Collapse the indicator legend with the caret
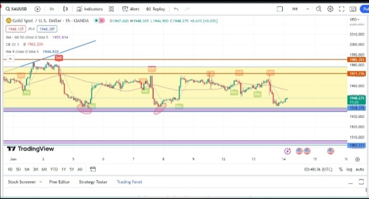The image size is (369, 199). [10, 59]
